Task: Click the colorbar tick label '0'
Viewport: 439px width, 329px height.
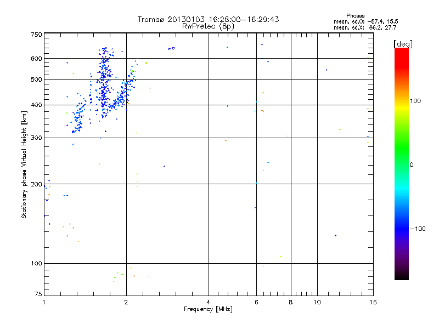Action: [411, 165]
